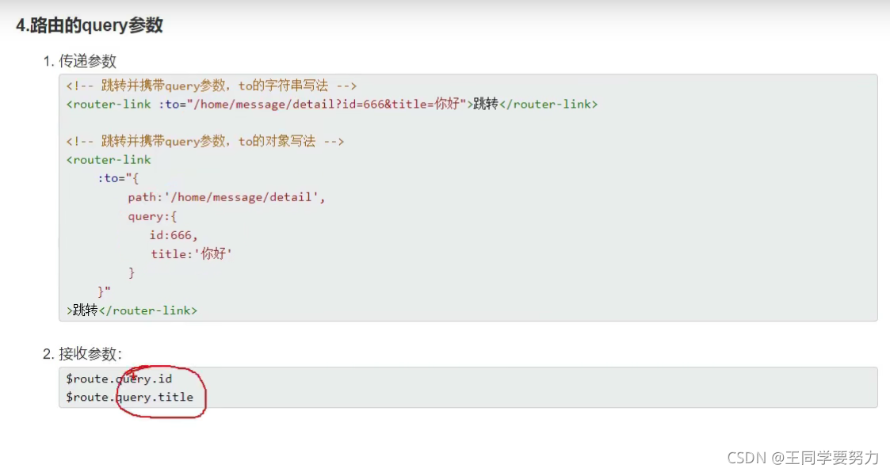Image resolution: width=890 pixels, height=472 pixels.
Task: Click the closing '}"' code line
Action: coord(104,291)
